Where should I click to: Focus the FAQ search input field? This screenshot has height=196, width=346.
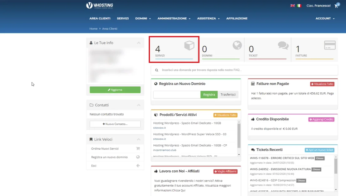pos(244,70)
